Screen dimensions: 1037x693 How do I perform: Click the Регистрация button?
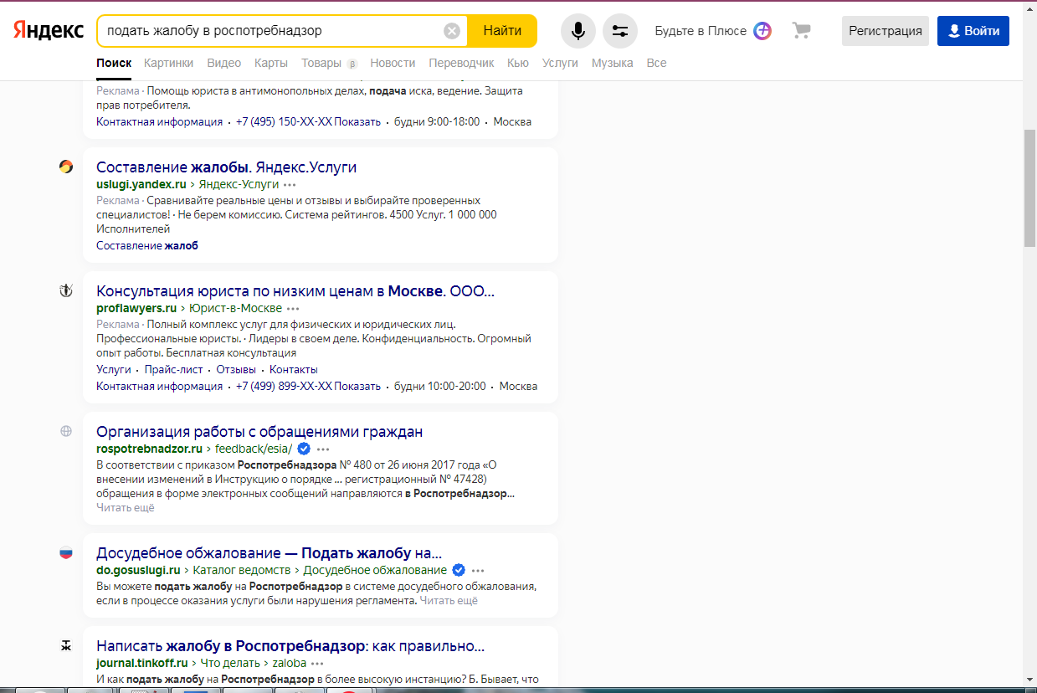(x=886, y=31)
